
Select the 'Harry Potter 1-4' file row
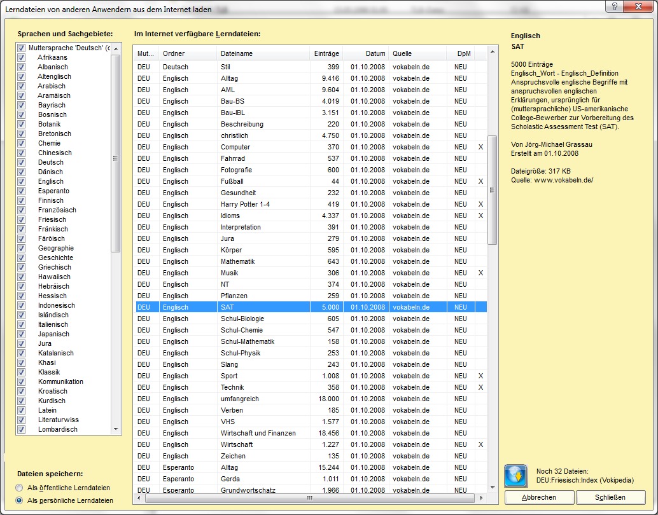[311, 204]
